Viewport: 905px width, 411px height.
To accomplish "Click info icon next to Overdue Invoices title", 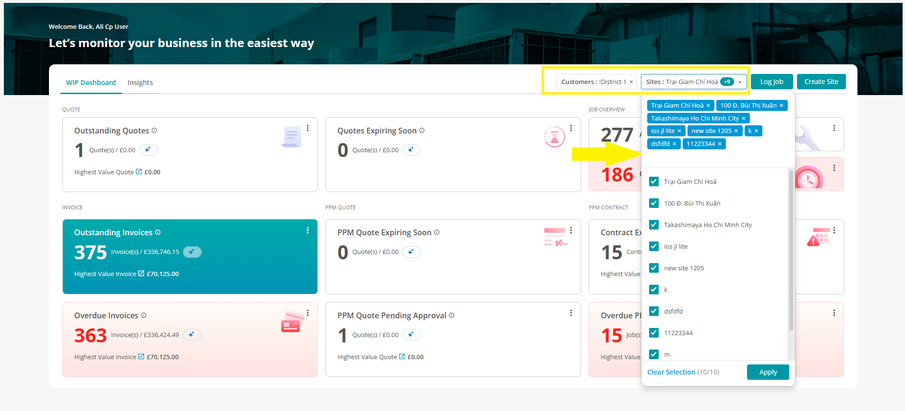I will click(x=144, y=315).
